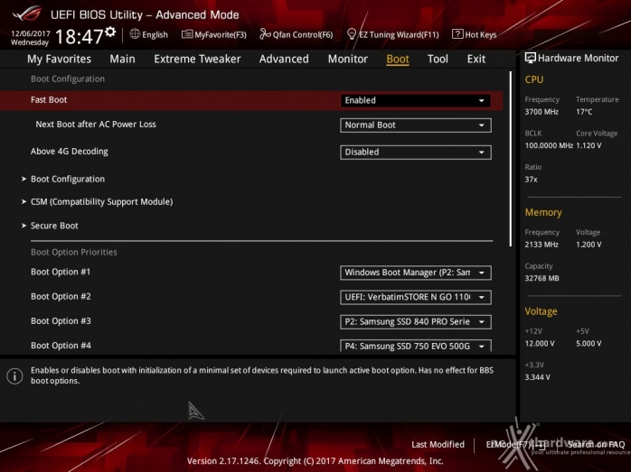Image resolution: width=631 pixels, height=472 pixels.
Task: Click the memory frequency 2133 MHz
Action: tap(542, 245)
